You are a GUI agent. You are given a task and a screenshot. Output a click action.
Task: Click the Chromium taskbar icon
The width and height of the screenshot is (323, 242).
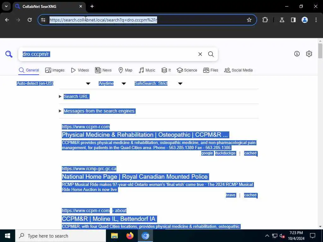(x=145, y=236)
